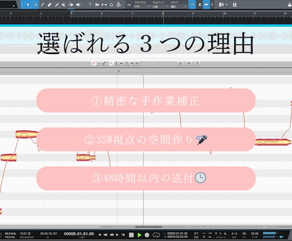Click the arrow-to-bar icon right of help
Screen dimensions: 292x241
point(97,4)
